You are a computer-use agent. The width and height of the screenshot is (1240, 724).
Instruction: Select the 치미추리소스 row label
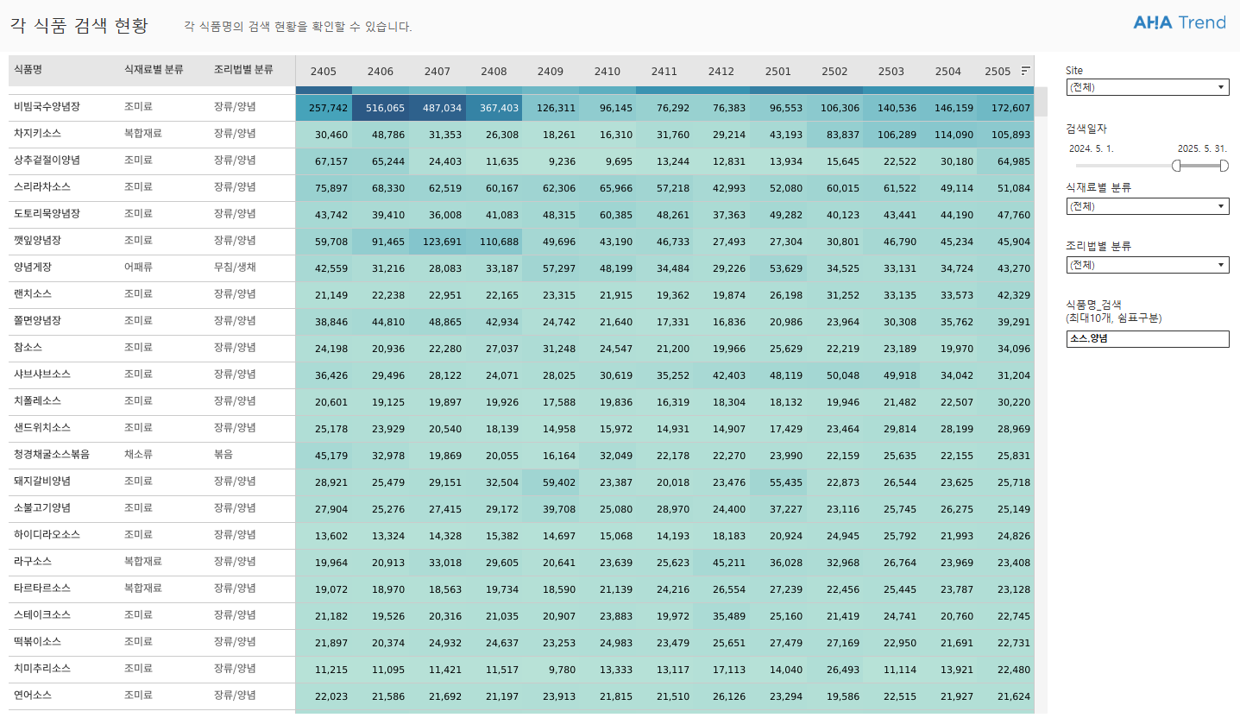(42, 669)
